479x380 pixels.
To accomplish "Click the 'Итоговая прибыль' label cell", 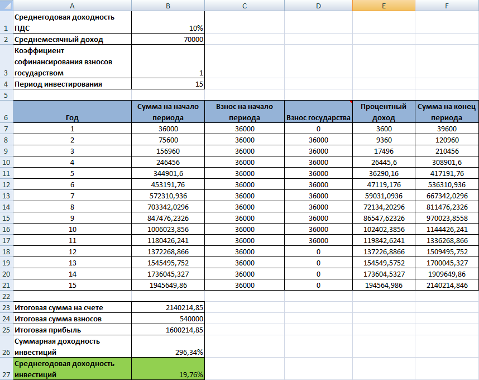I will click(x=72, y=330).
